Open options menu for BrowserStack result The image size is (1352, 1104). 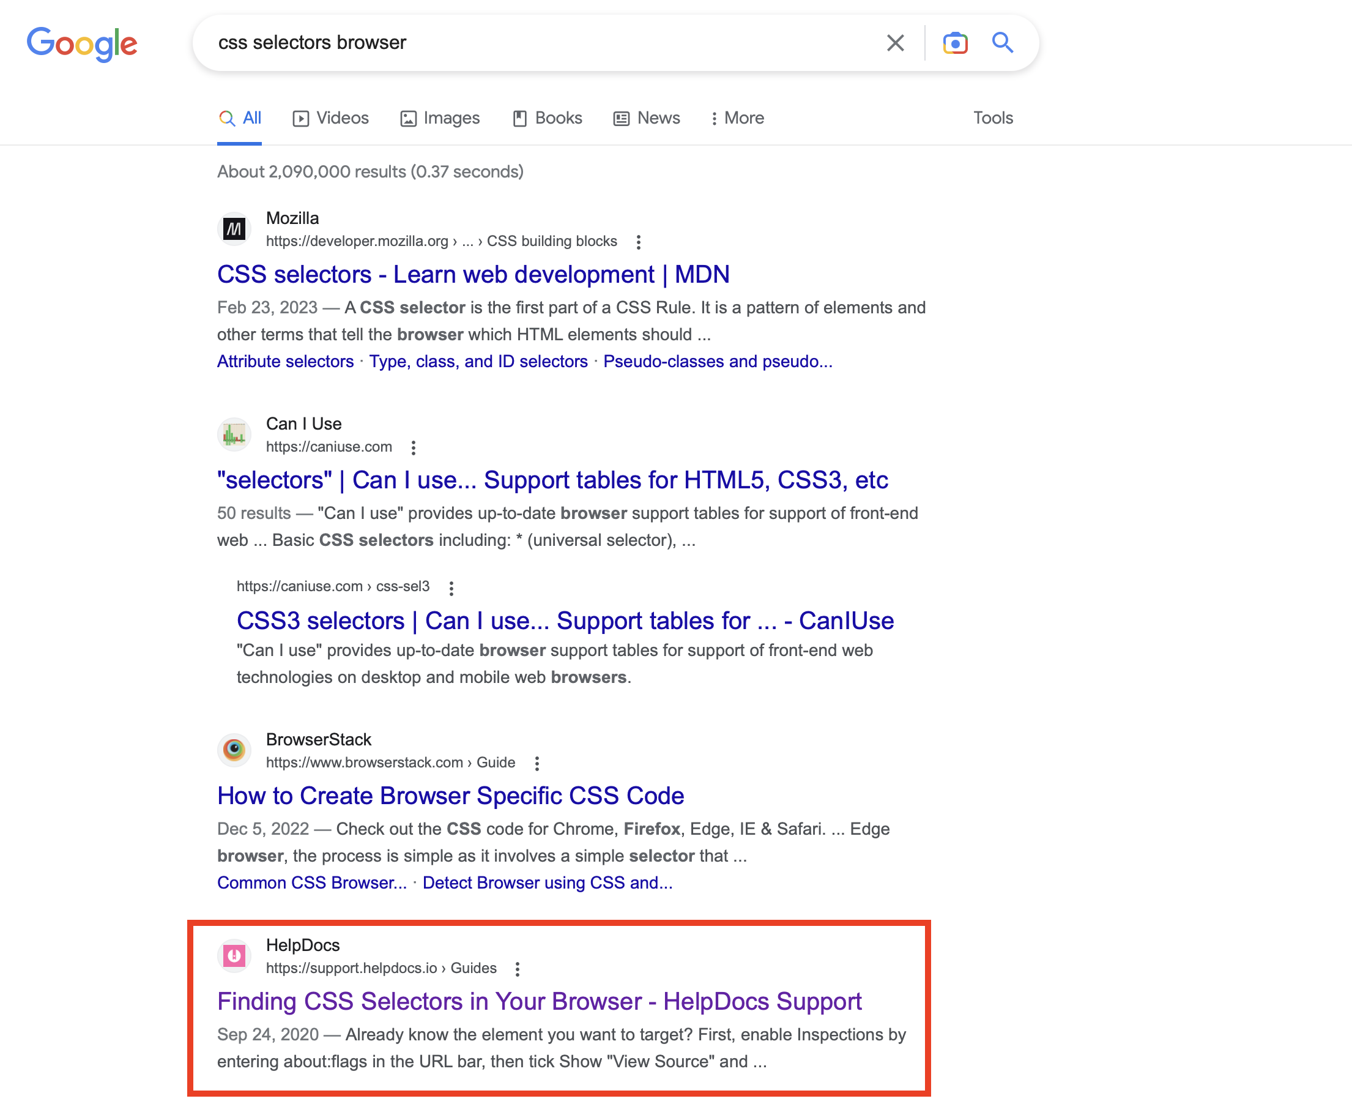(537, 763)
